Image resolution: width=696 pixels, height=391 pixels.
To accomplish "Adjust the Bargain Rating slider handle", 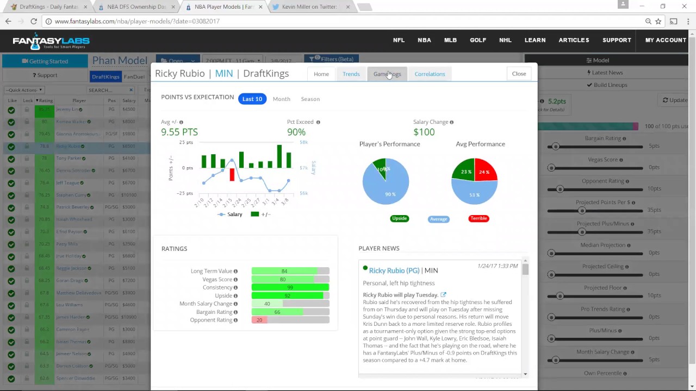I will [x=555, y=147].
